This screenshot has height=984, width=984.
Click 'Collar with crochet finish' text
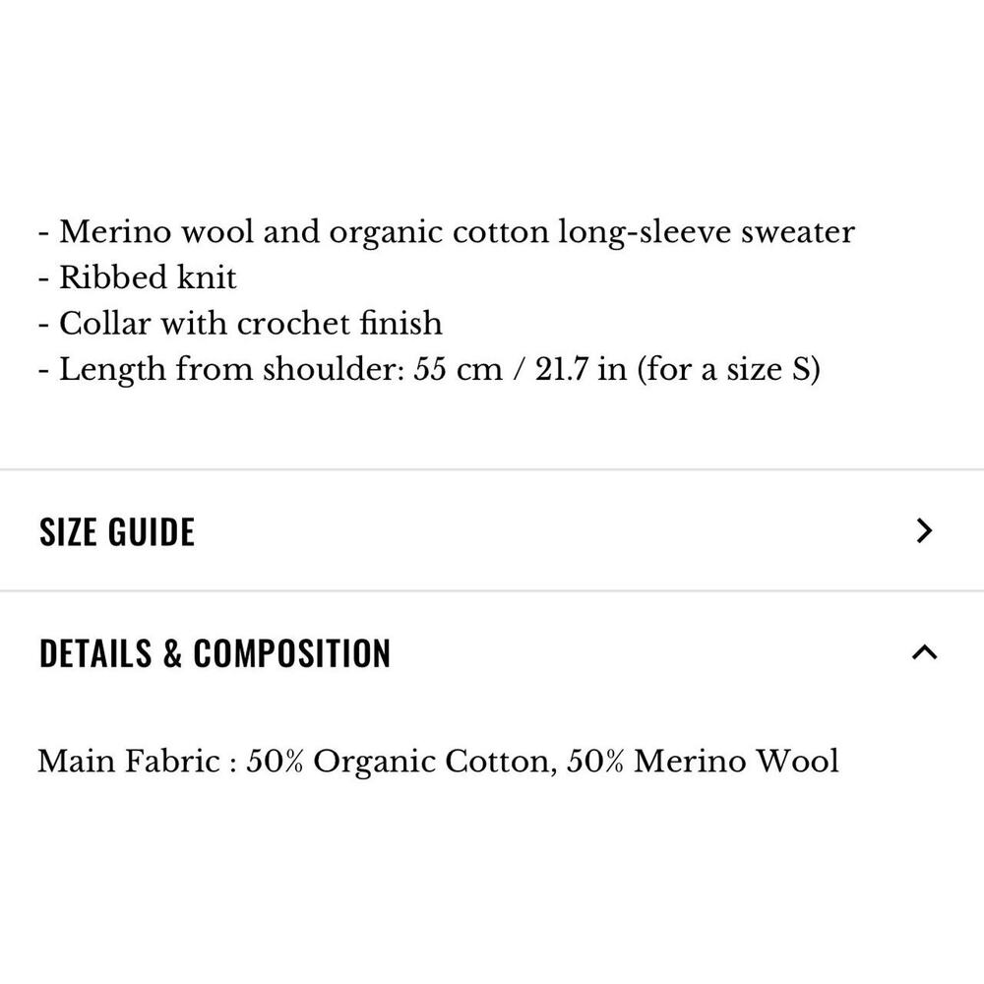(x=250, y=323)
